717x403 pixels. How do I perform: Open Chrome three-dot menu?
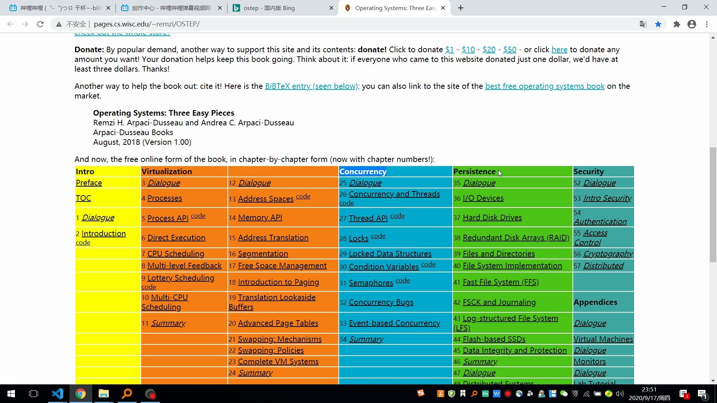[x=707, y=24]
